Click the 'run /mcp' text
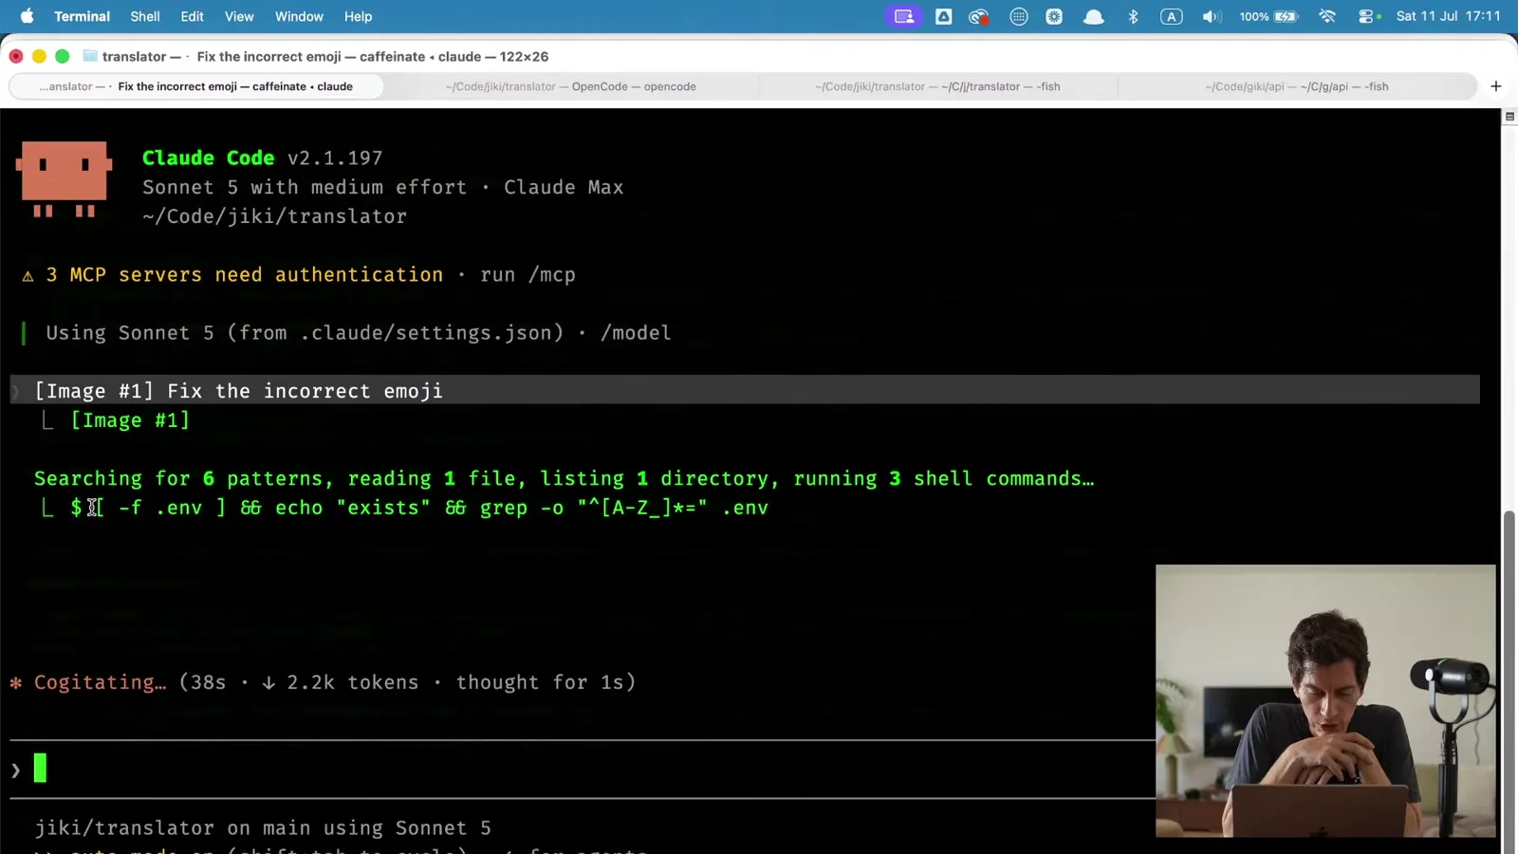The width and height of the screenshot is (1518, 854). [528, 274]
